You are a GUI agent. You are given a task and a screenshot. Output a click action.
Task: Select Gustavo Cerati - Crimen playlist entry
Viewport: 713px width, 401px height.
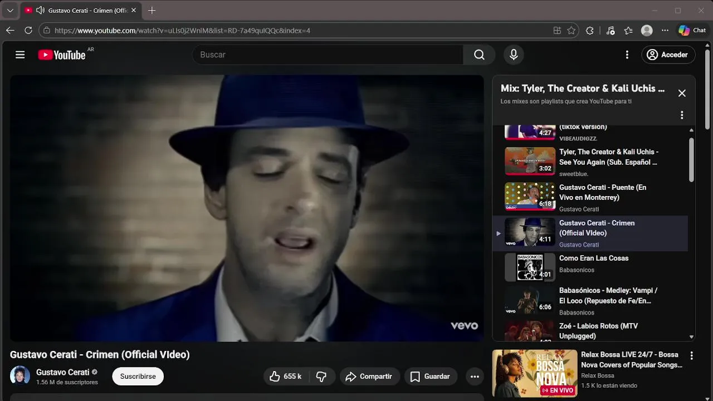[590, 233]
